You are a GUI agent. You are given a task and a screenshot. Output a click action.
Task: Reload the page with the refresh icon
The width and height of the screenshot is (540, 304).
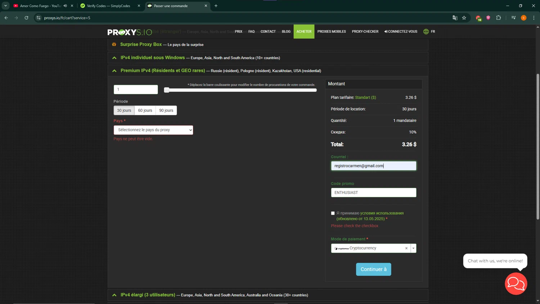click(26, 18)
